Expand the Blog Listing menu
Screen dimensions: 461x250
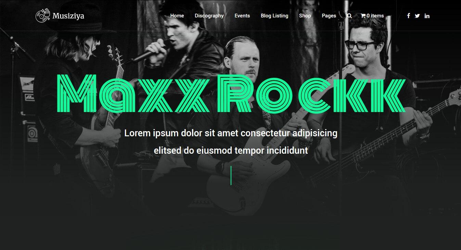click(274, 16)
